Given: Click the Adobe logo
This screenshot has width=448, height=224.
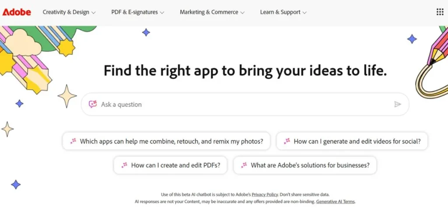Looking at the screenshot, I should 17,12.
